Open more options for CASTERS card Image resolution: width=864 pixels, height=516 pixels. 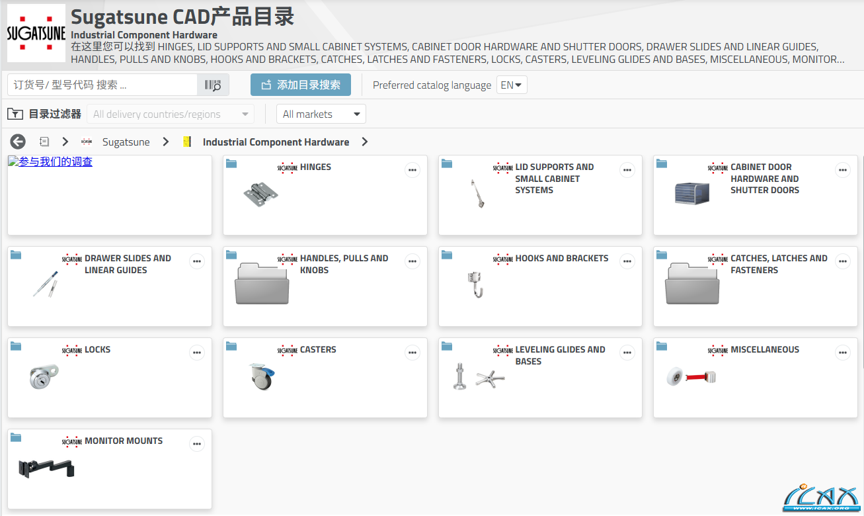pyautogui.click(x=412, y=353)
